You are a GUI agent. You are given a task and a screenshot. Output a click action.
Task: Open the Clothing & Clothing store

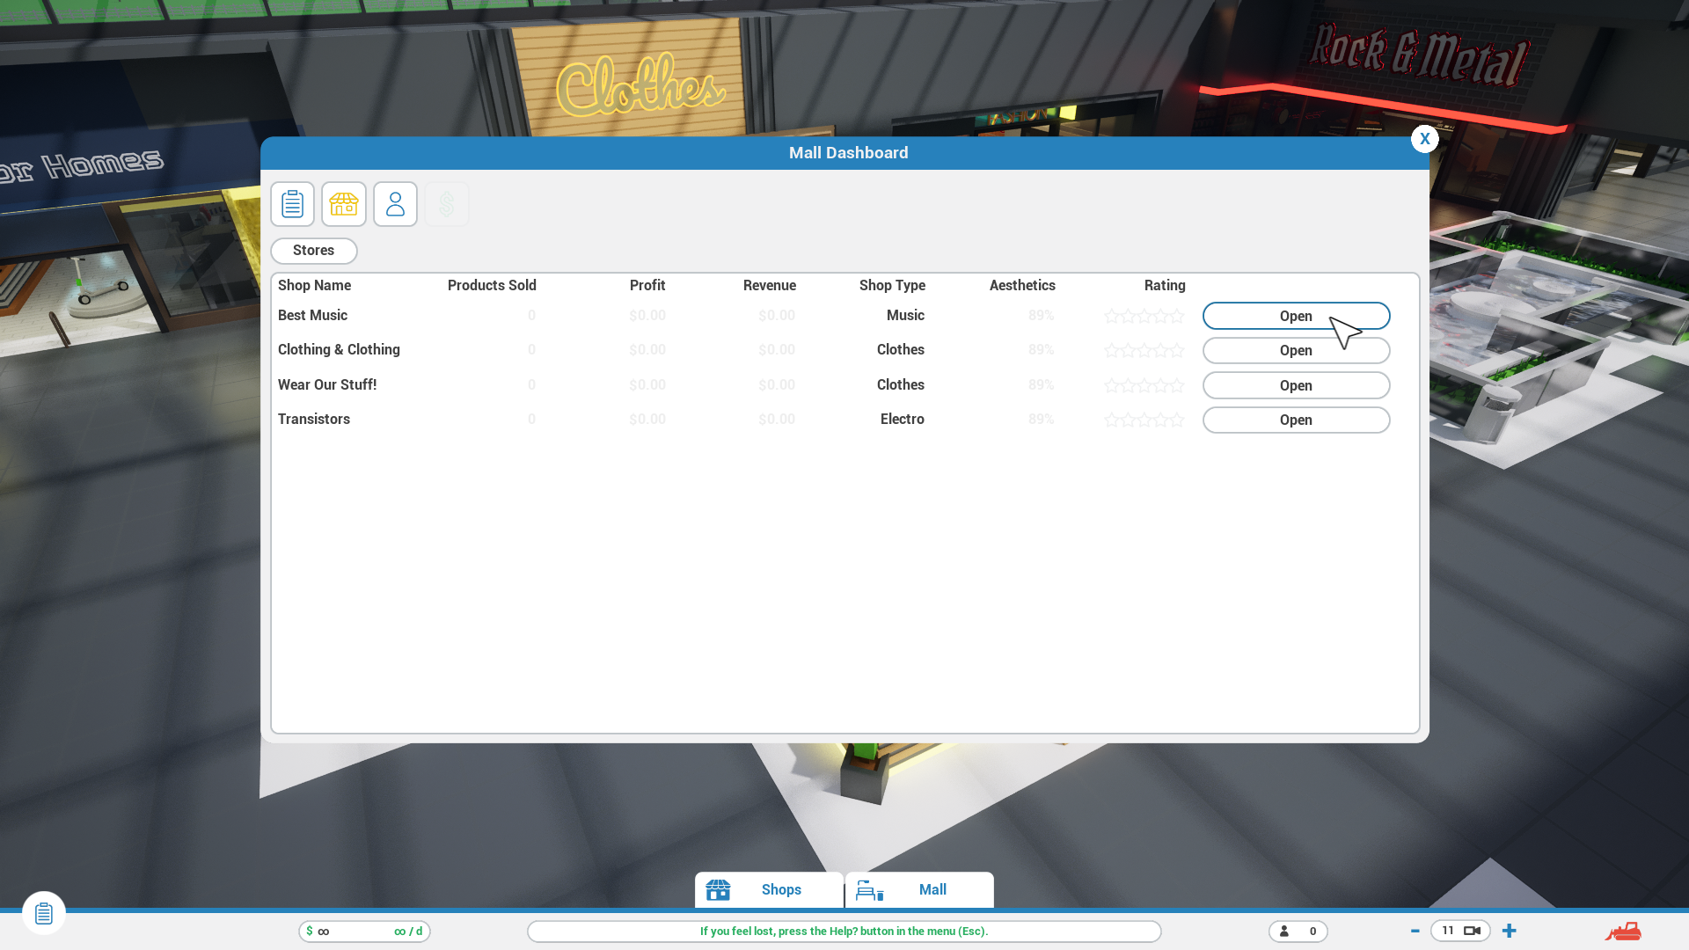1295,350
